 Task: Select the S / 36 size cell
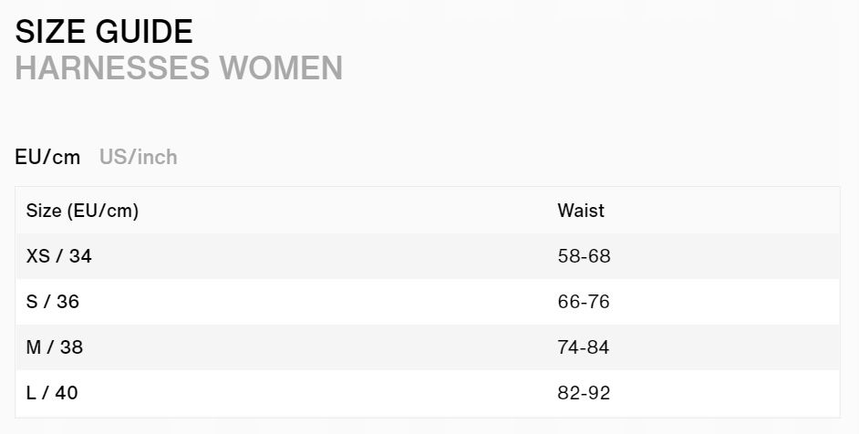point(53,302)
